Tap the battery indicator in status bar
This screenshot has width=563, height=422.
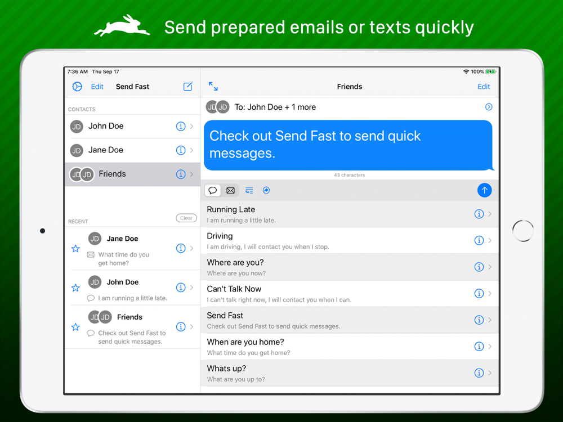click(x=490, y=72)
